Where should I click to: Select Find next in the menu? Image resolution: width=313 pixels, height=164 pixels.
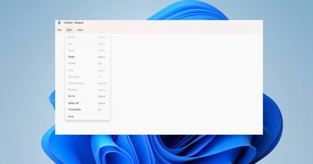(88, 77)
